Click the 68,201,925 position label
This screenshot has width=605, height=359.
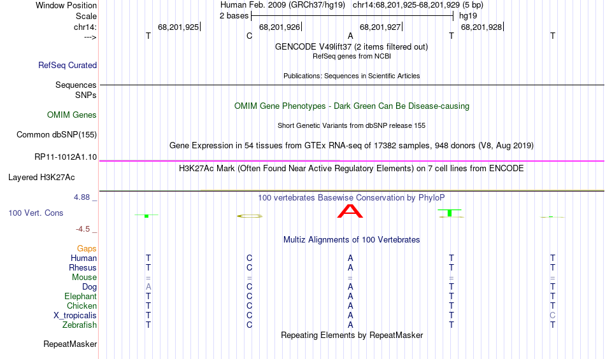178,27
